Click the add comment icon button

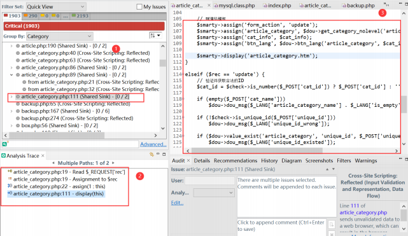332,224
